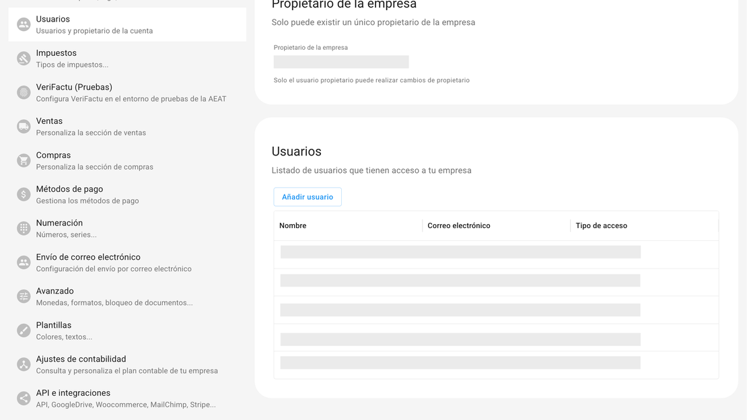
Task: Click the Ventas truck icon
Action: 24,127
